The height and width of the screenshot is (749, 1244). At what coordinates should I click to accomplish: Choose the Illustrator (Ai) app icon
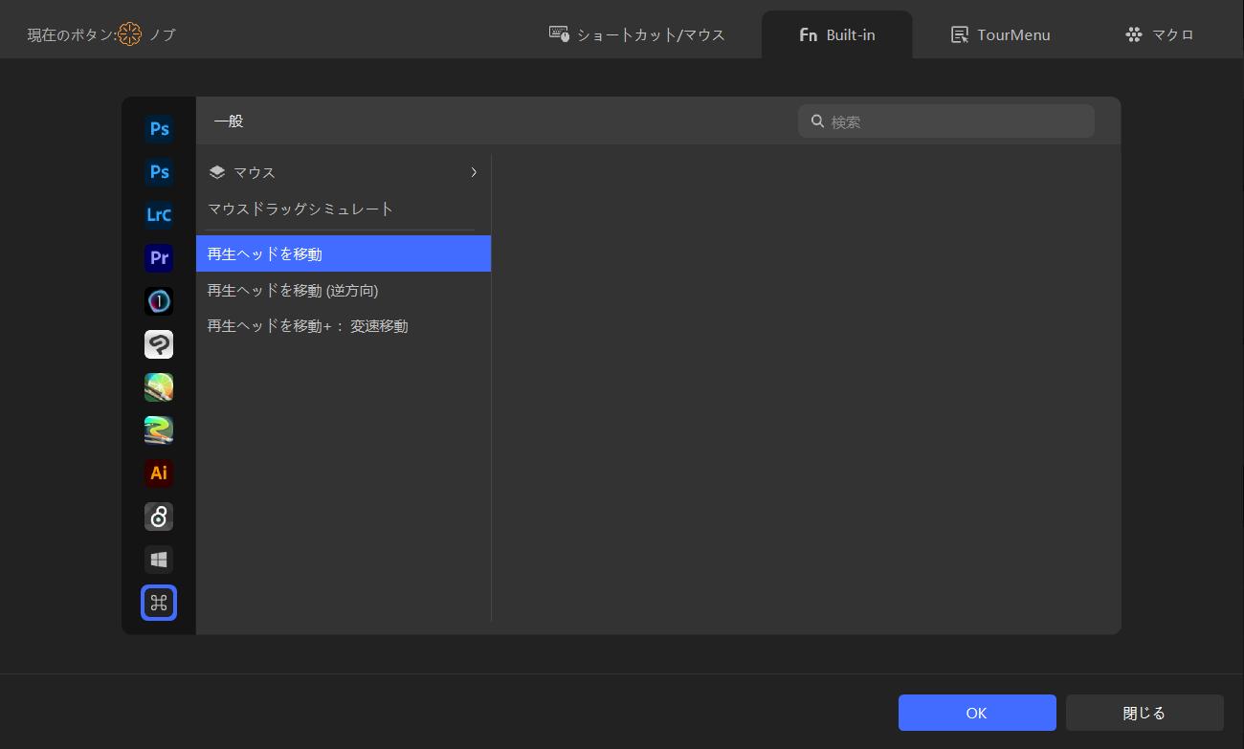[x=159, y=473]
